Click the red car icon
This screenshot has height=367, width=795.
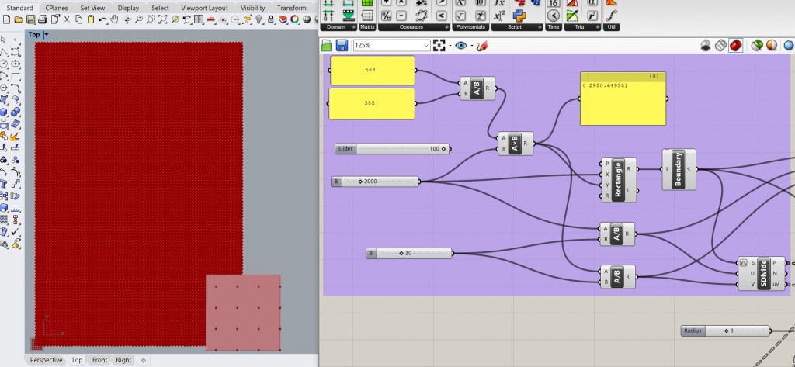211,19
